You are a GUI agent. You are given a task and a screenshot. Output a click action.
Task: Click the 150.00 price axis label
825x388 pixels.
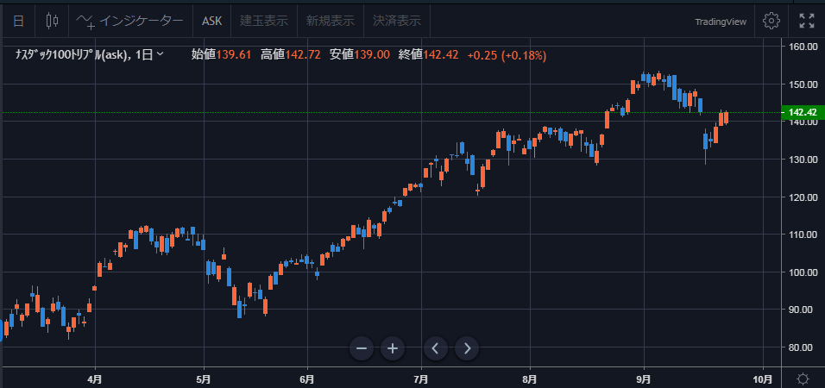pyautogui.click(x=803, y=84)
